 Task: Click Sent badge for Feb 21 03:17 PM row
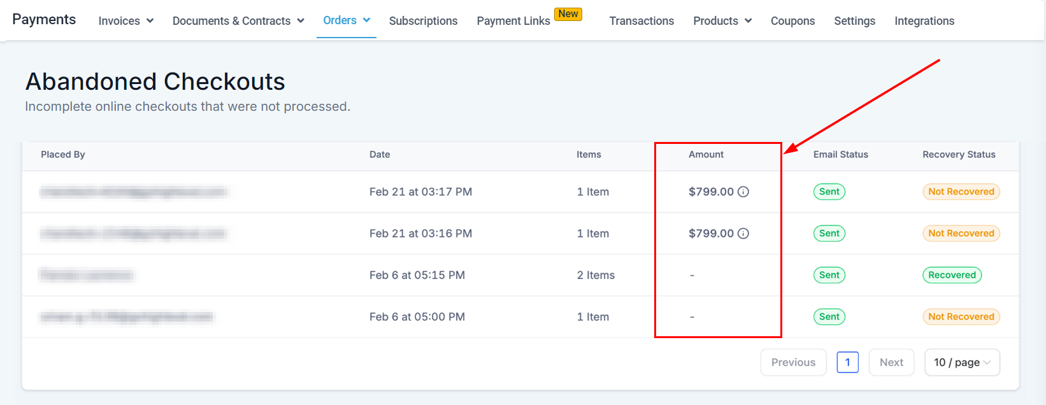(x=829, y=192)
